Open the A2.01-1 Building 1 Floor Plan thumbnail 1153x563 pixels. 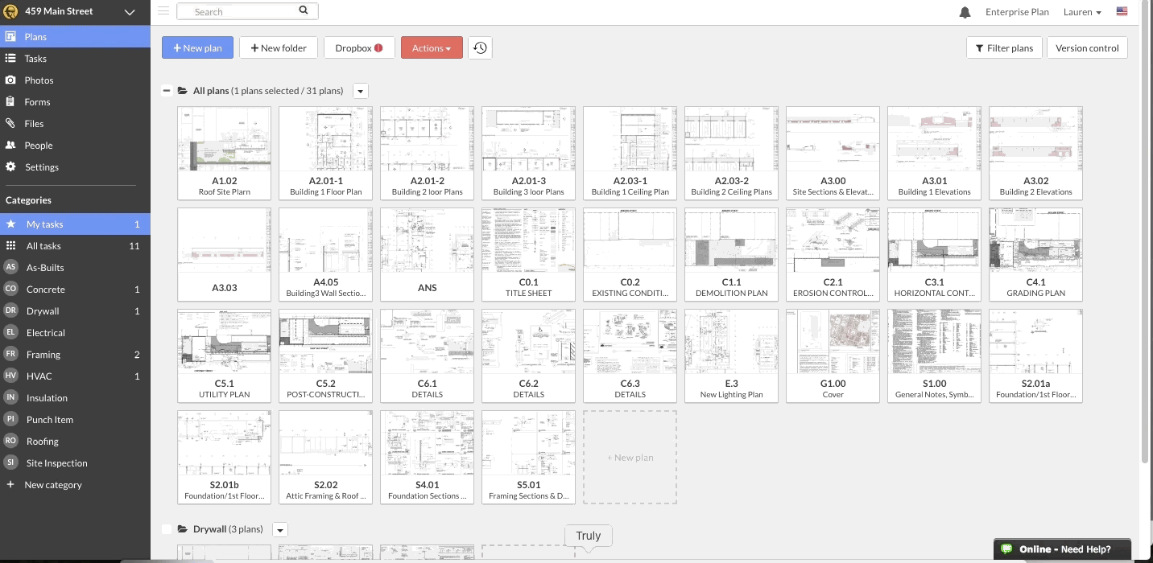click(x=326, y=153)
